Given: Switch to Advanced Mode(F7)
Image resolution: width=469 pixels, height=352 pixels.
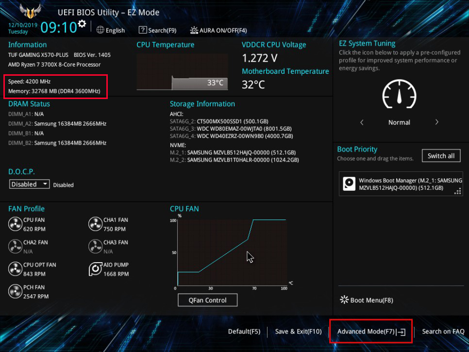Looking at the screenshot, I should pyautogui.click(x=371, y=331).
